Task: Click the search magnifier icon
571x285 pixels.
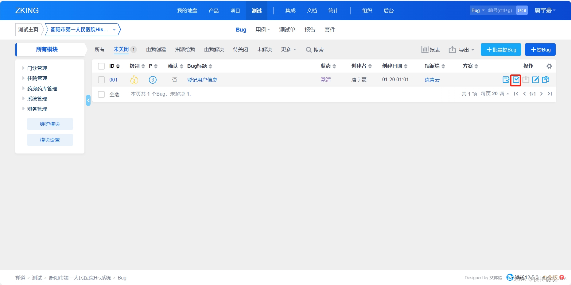Action: point(309,50)
